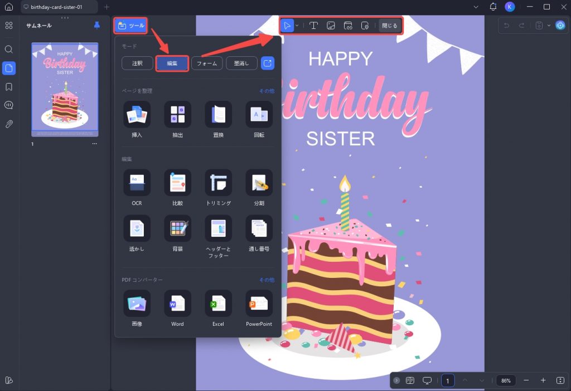Open the 比較 (compare) tool
Viewport: 571px width, 391px height.
[178, 188]
